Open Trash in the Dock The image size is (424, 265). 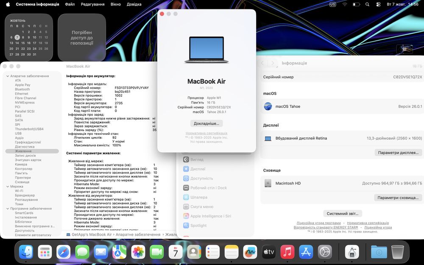tap(398, 252)
